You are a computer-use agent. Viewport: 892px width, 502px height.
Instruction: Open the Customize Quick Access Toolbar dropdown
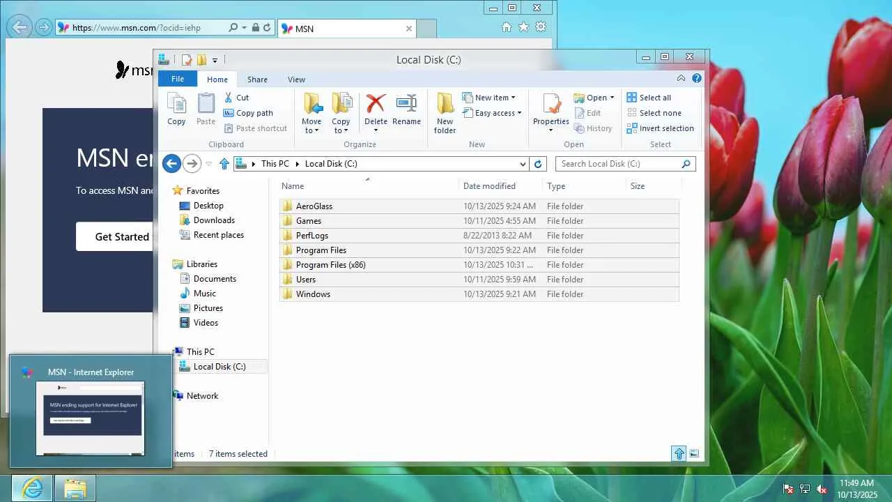click(x=215, y=60)
